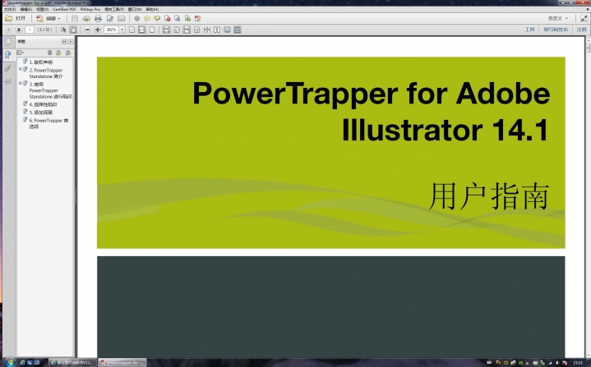Expand bookmark 3 使用 PowerTrapper Standalone
The image size is (591, 367).
point(20,84)
